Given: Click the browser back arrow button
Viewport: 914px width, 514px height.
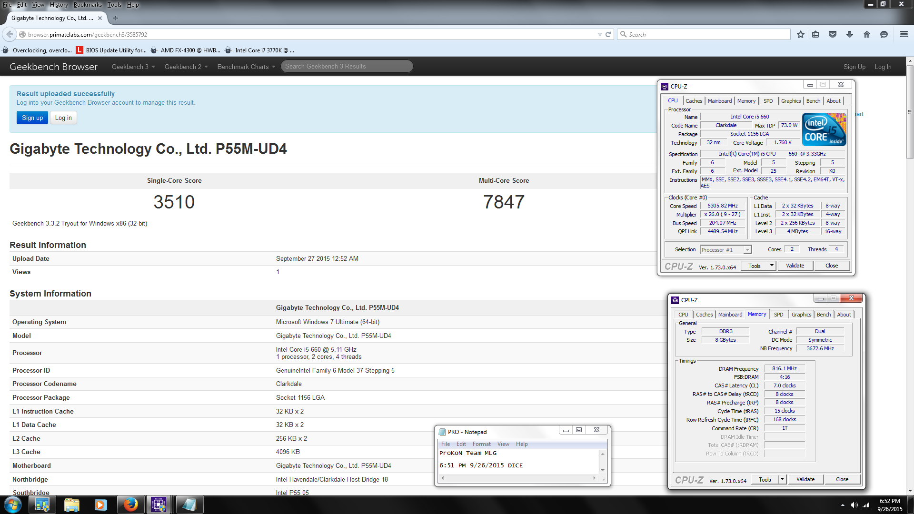Looking at the screenshot, I should [x=10, y=34].
